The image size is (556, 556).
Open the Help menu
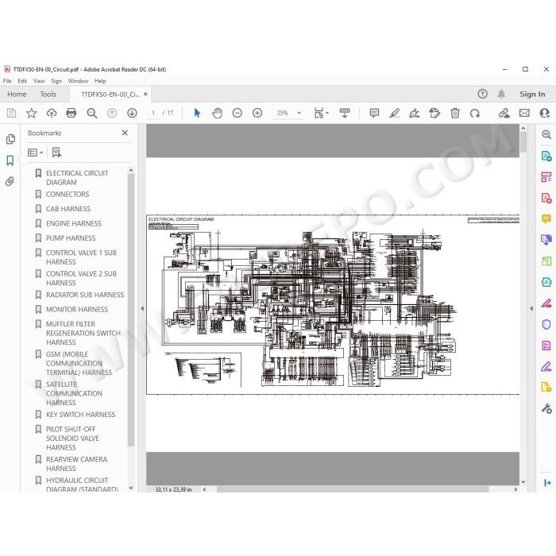pyautogui.click(x=100, y=81)
